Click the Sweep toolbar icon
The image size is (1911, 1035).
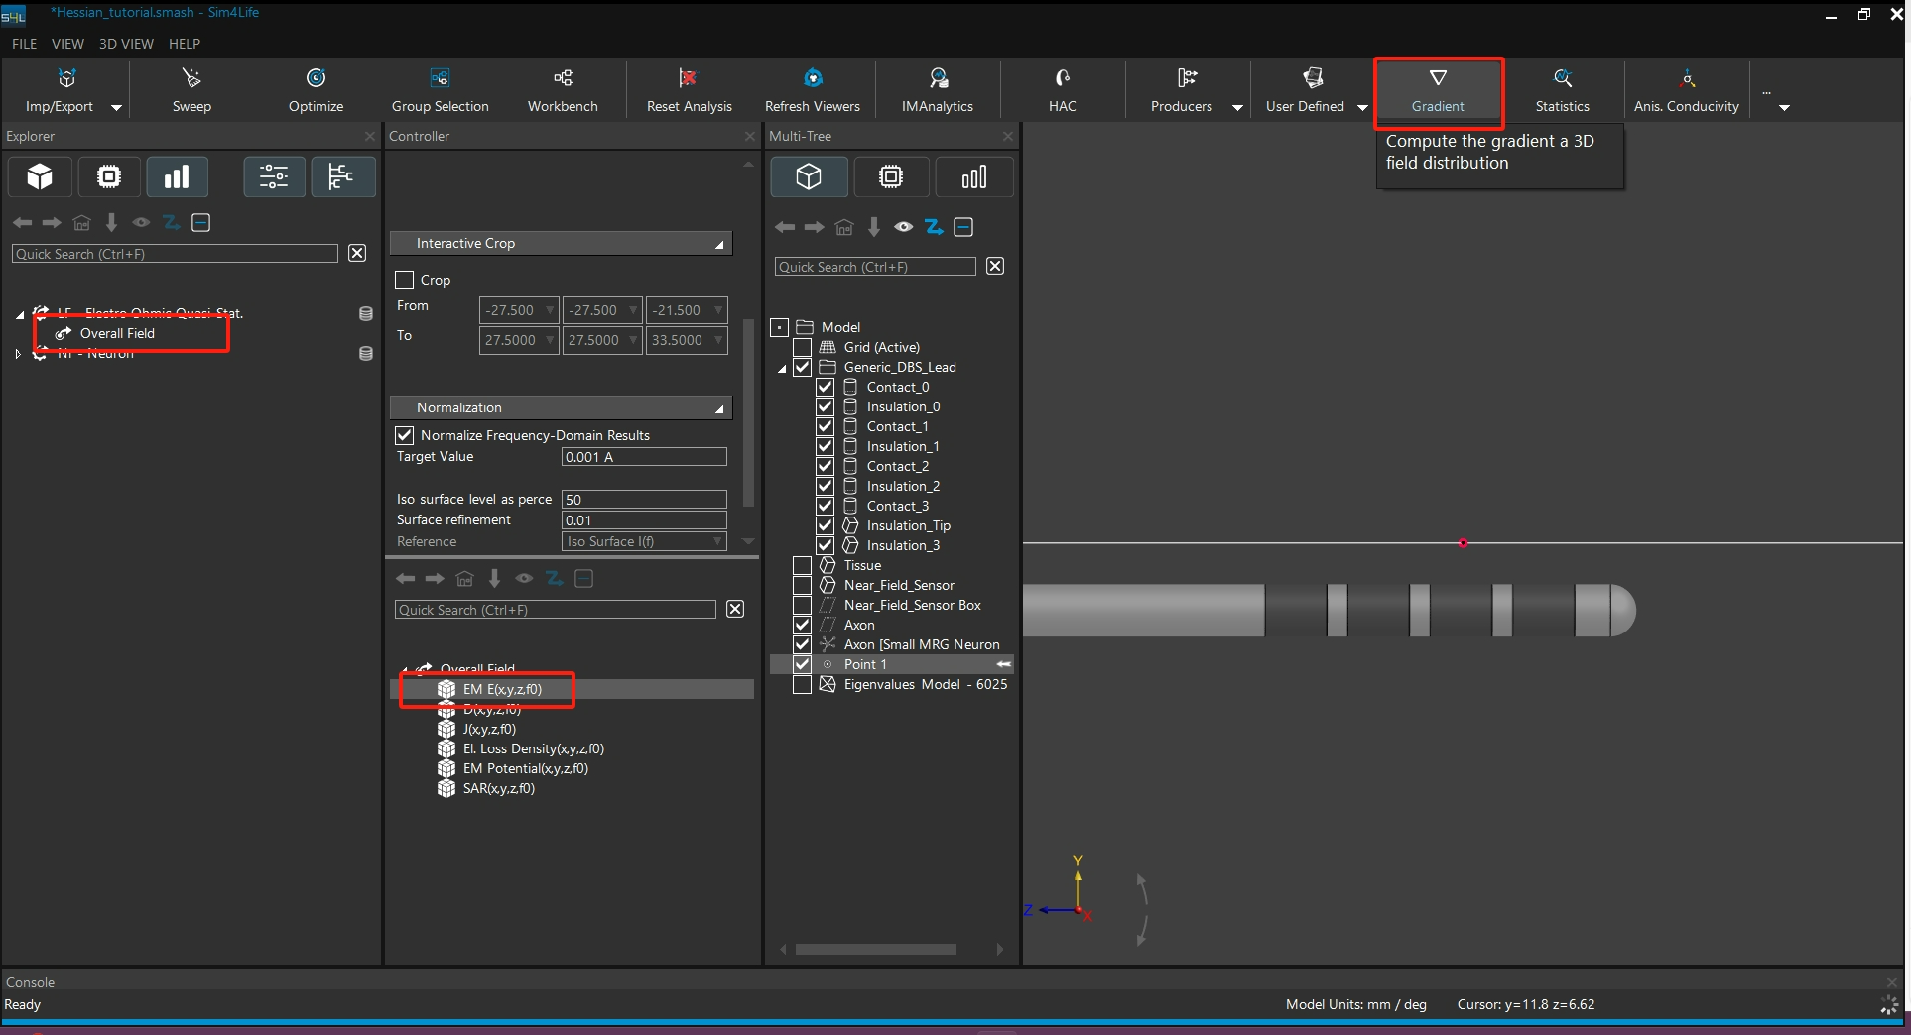pyautogui.click(x=191, y=79)
